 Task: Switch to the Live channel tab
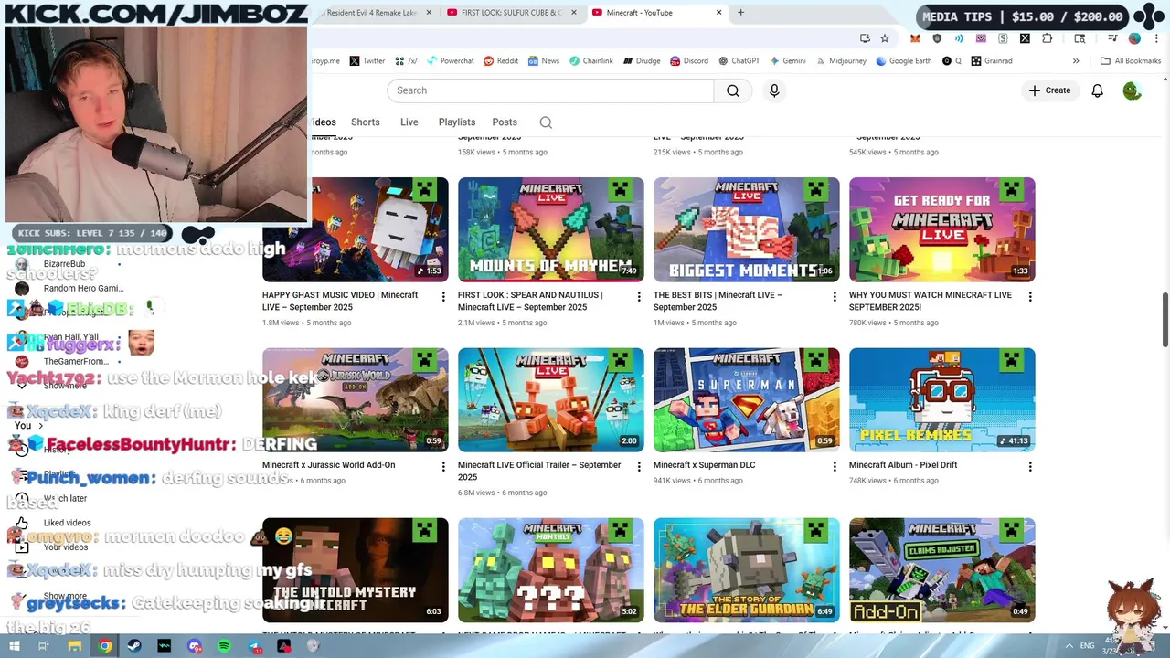click(409, 122)
